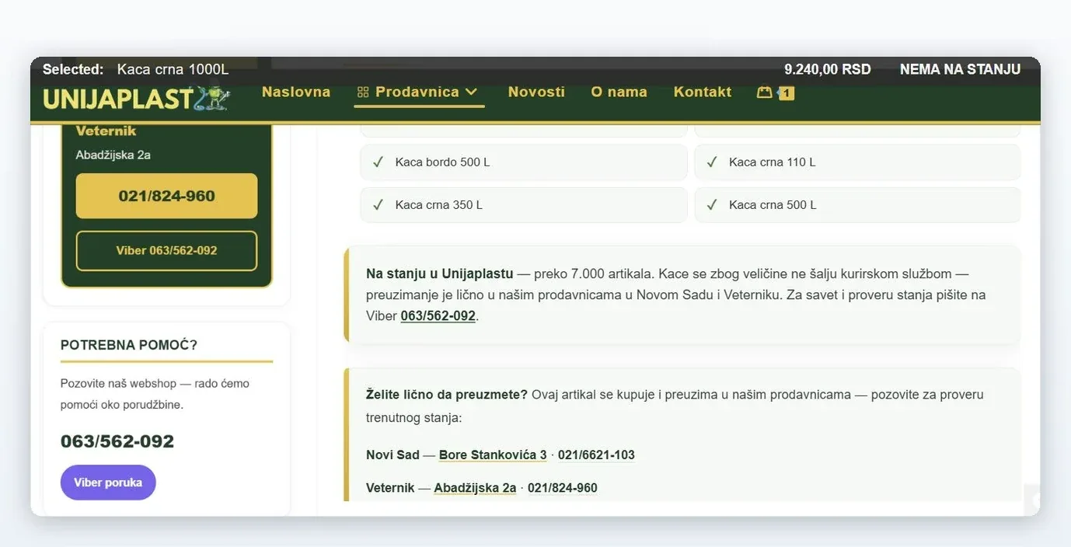Open Viber link 063/562-092 in stock note
The height and width of the screenshot is (547, 1071).
438,316
